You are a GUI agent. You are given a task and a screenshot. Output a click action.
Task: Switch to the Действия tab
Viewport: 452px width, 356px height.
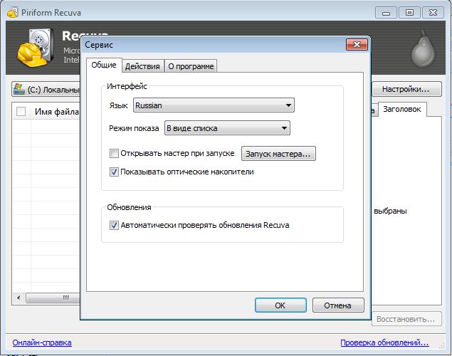tap(143, 66)
